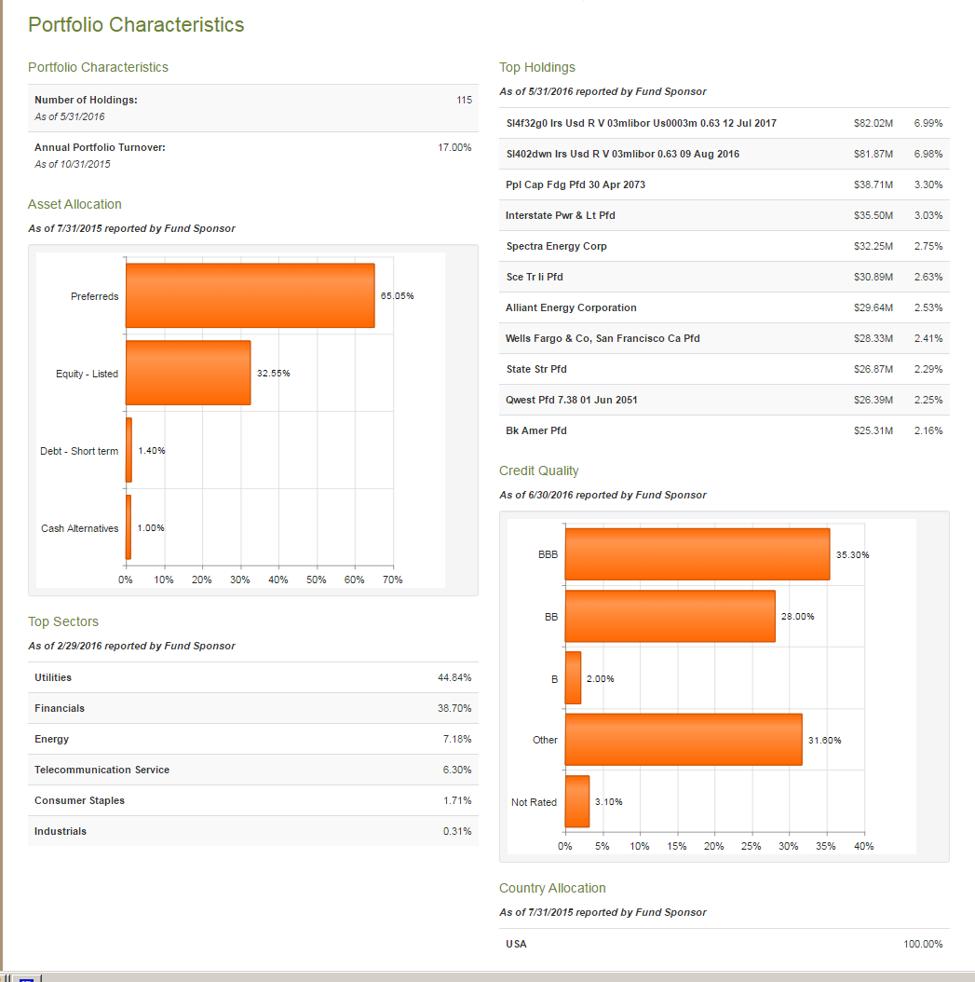Click the Country Allocation heading
This screenshot has width=975, height=982.
pos(552,888)
